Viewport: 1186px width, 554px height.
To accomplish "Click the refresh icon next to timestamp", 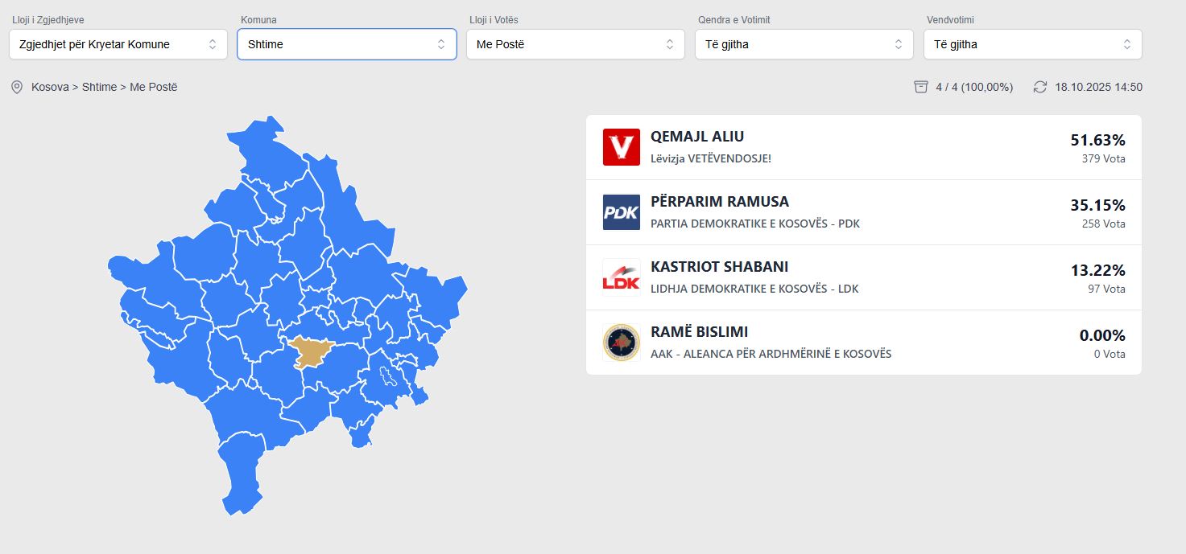I will tap(1040, 87).
